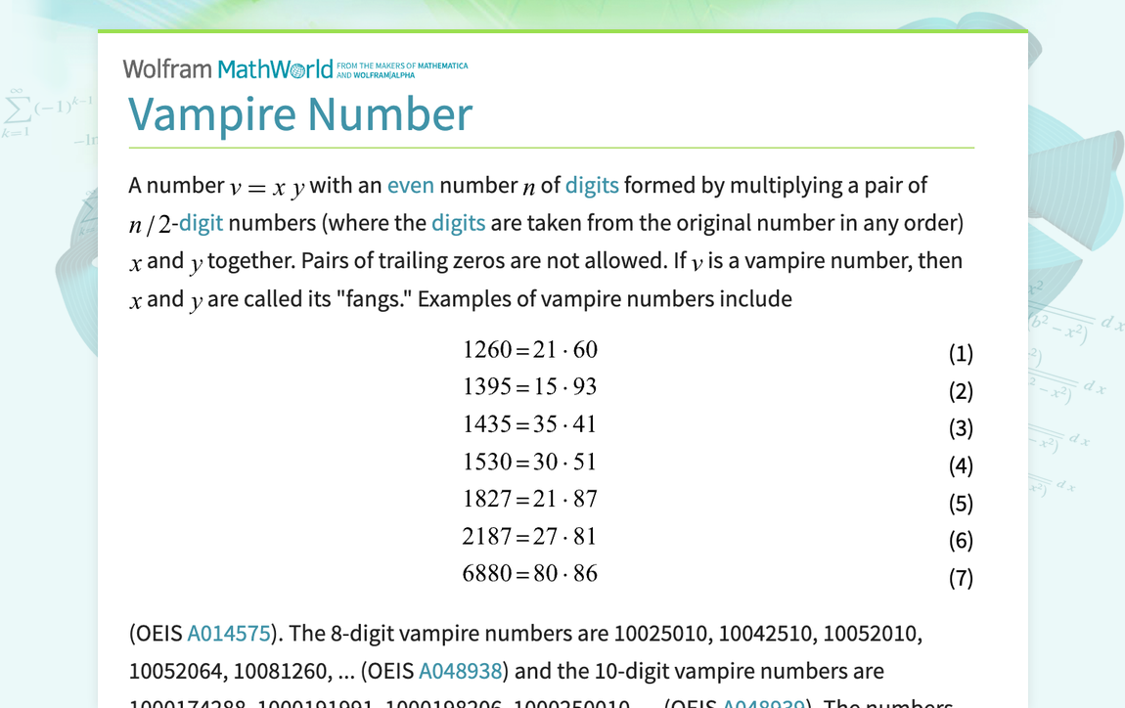This screenshot has height=708, width=1125.
Task: Click the equation 6880 = 80 · 86
Action: click(x=530, y=574)
